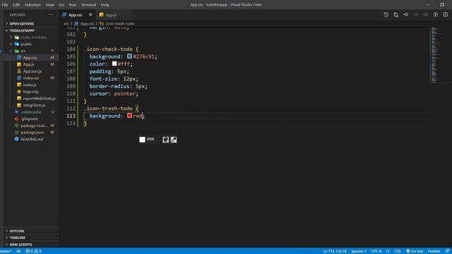Viewport: 452px width, 254px height.
Task: Open the Terminal menu
Action: (x=88, y=5)
